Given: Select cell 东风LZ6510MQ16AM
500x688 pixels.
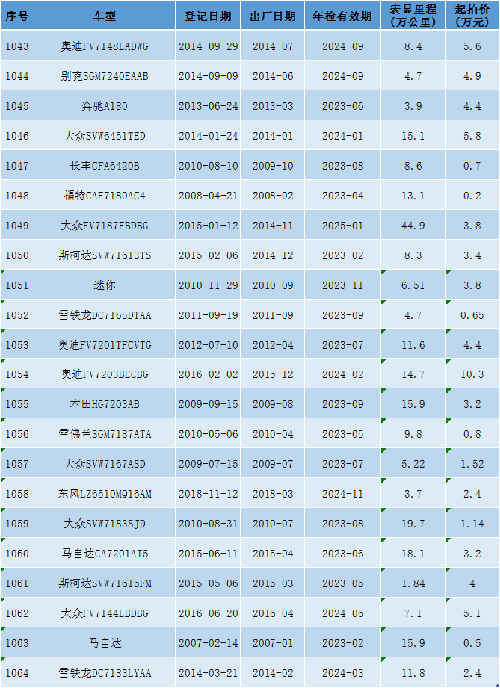Looking at the screenshot, I should coord(105,493).
